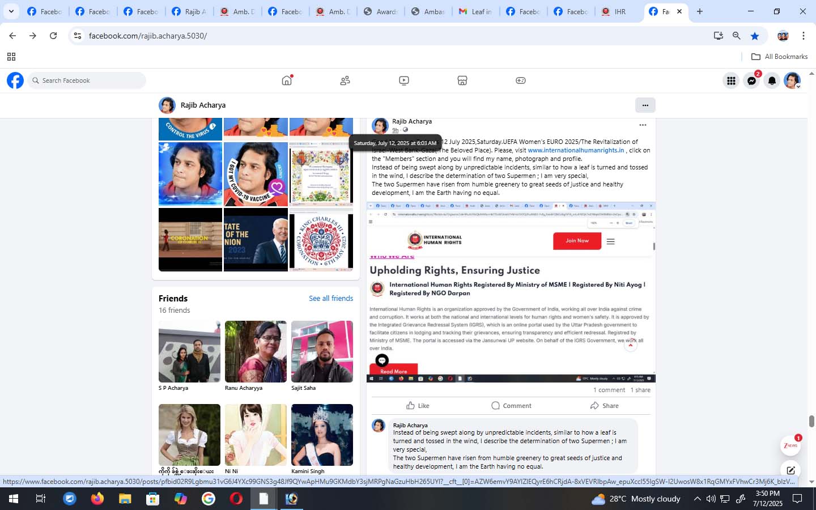Open the Coronation video thumbnail photo
816x510 pixels.
[190, 240]
